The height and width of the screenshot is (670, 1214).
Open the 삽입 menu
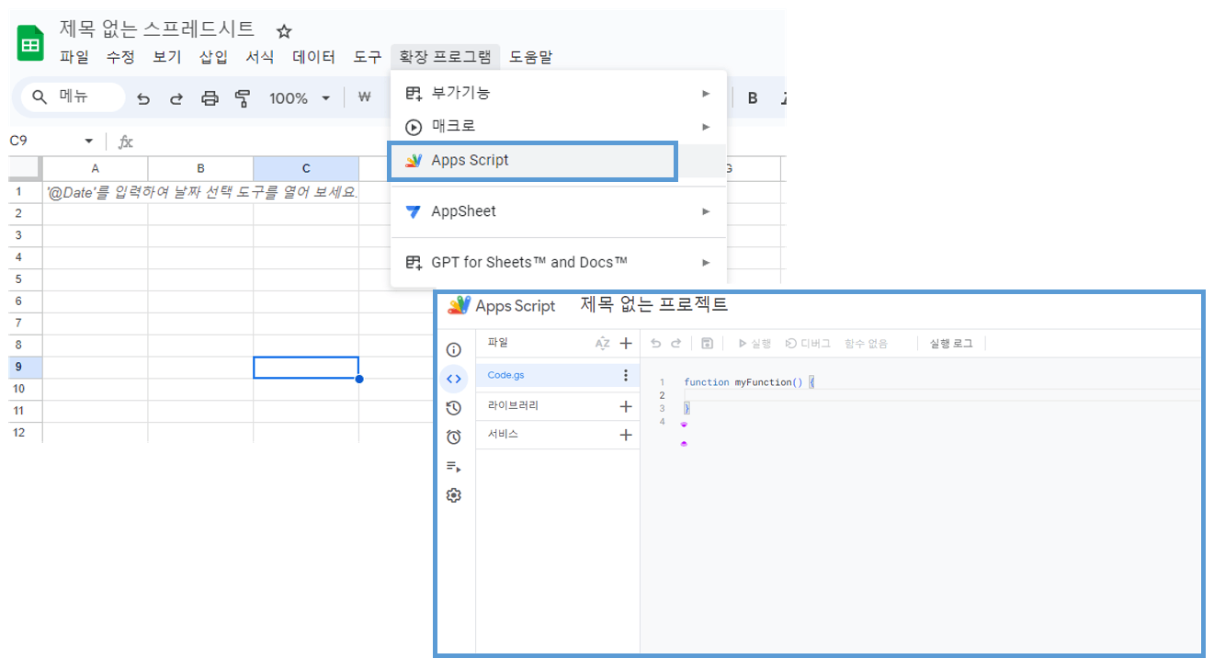coord(214,57)
